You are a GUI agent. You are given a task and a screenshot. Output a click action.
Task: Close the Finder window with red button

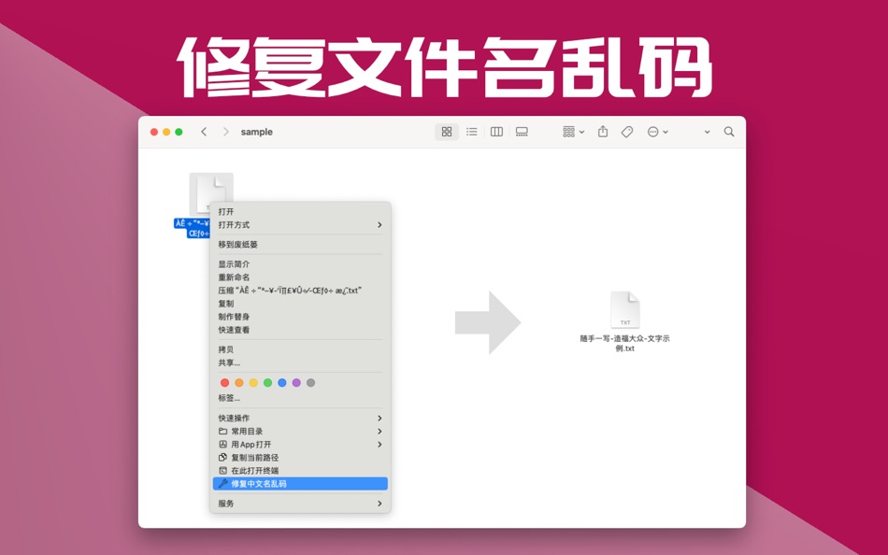coord(154,132)
